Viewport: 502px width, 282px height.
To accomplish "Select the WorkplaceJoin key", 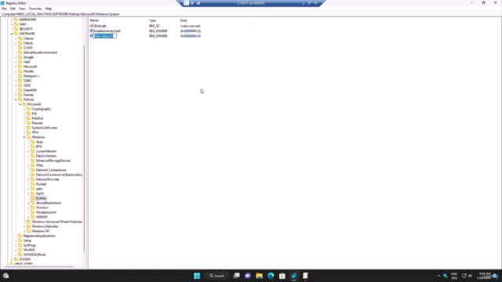I will [46, 212].
